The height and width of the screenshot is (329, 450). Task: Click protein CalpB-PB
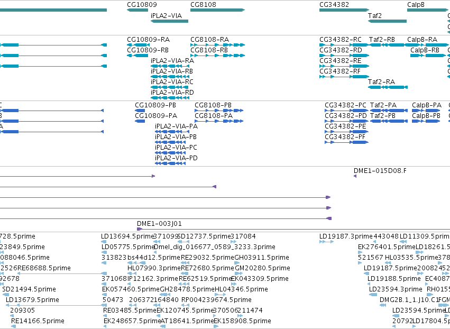point(426,116)
